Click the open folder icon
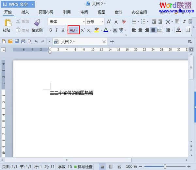 tap(10, 41)
